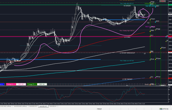Click the pink Change SL button

point(11,84)
